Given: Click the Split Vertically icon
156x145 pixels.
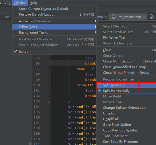Looking at the screenshot, I should tap(100, 85).
